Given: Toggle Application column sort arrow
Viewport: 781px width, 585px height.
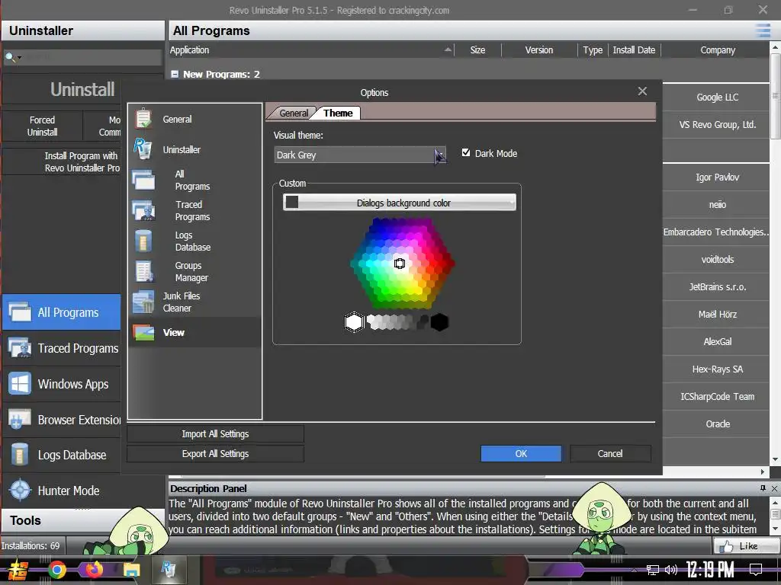Looking at the screenshot, I should tap(448, 50).
